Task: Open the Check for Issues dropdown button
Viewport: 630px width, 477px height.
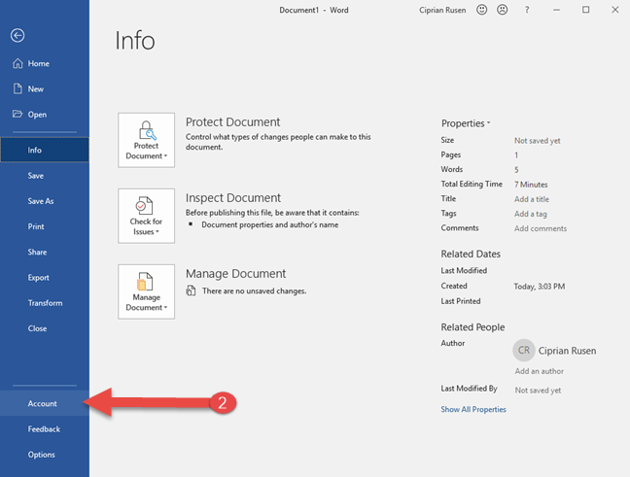Action: 146,216
